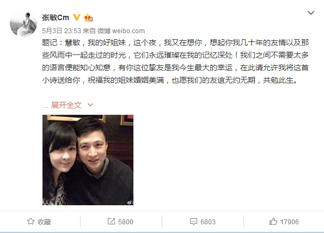The image size is (324, 233).
Task: Click the star favorite icon
Action: [31, 222]
